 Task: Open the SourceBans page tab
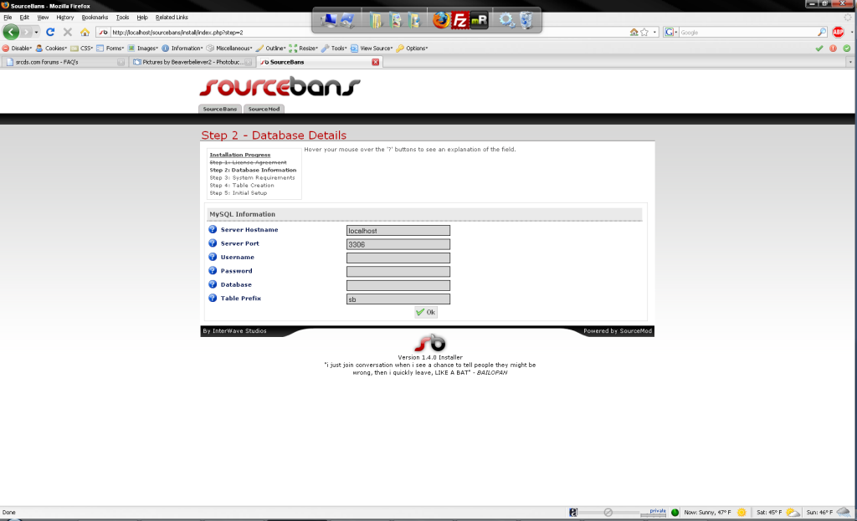(x=220, y=109)
